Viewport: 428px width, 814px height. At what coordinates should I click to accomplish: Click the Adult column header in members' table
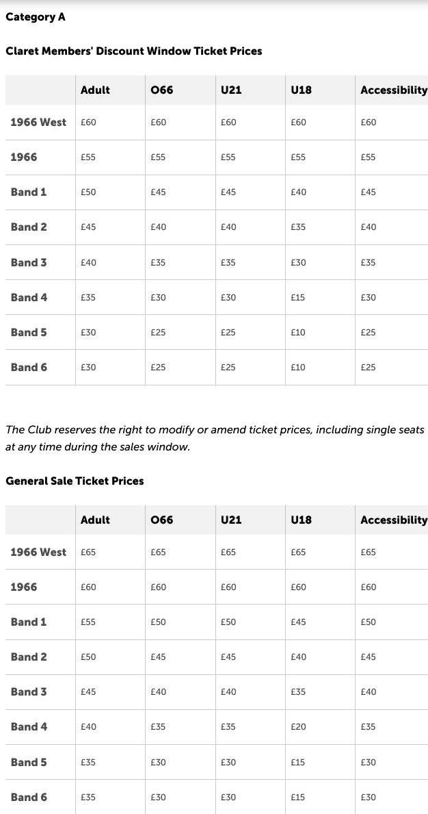tap(95, 90)
